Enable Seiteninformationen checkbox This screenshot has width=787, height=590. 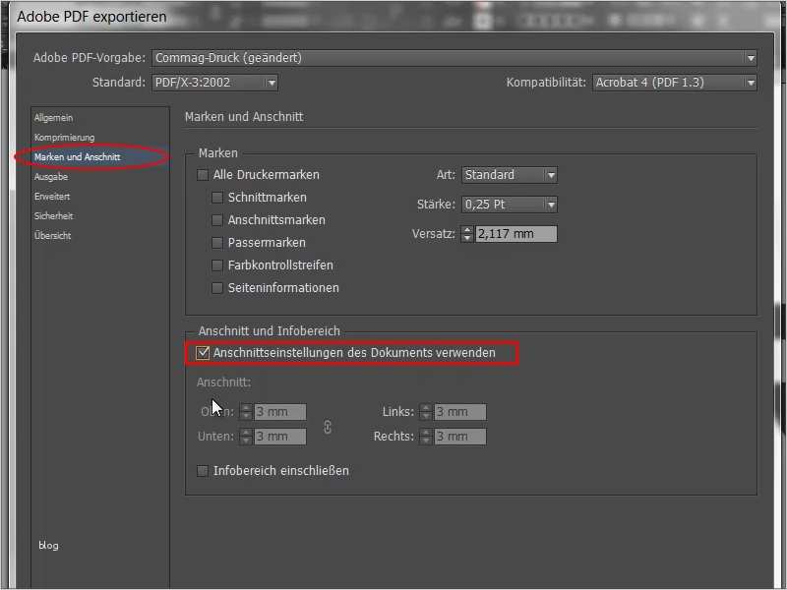pyautogui.click(x=217, y=288)
